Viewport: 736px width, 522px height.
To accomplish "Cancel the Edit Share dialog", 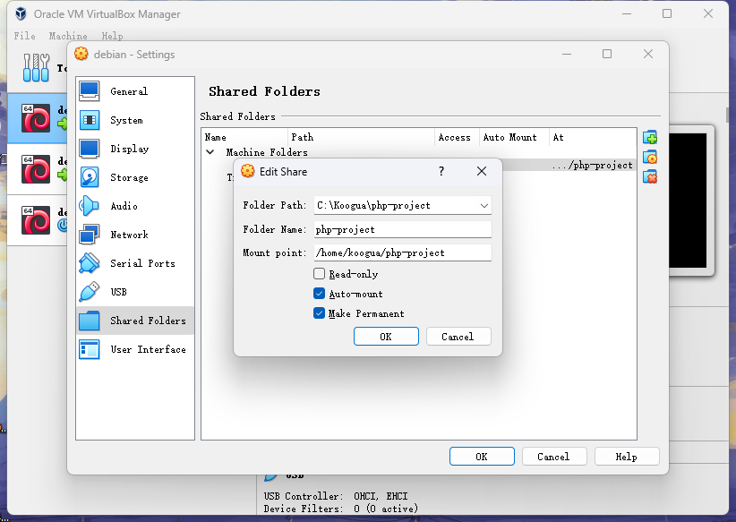I will (458, 337).
